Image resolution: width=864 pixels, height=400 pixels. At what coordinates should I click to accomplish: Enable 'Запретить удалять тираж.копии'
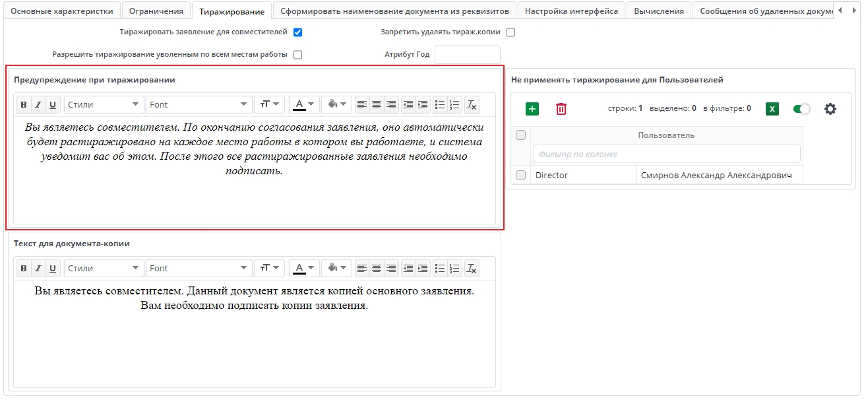pos(510,31)
